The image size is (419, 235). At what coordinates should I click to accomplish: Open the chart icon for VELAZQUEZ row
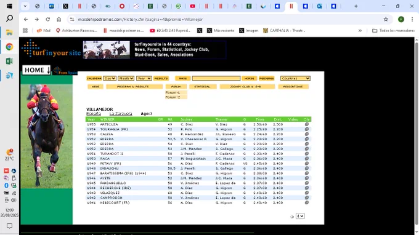306,193
